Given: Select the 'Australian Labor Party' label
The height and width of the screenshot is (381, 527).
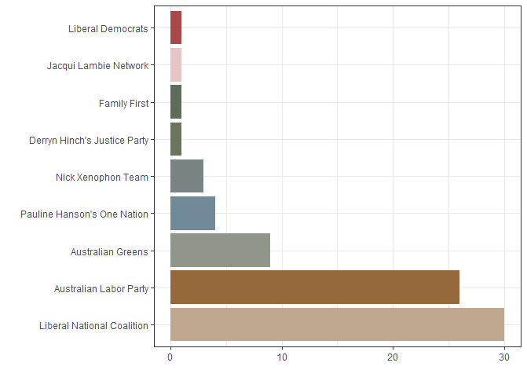Looking at the screenshot, I should tap(101, 289).
